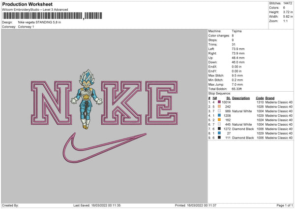The image size is (295, 209).
Task: Click the Stitches value 14472
Action: coord(288,3)
